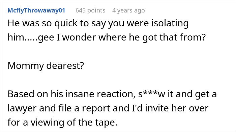Click the line starting Based on his insane

pos(112,94)
